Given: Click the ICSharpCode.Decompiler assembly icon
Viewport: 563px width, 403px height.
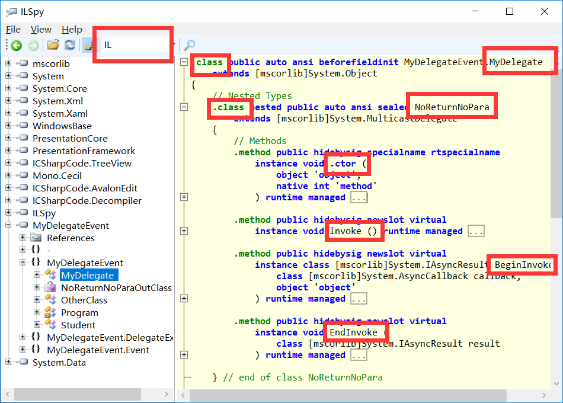Looking at the screenshot, I should coord(23,200).
